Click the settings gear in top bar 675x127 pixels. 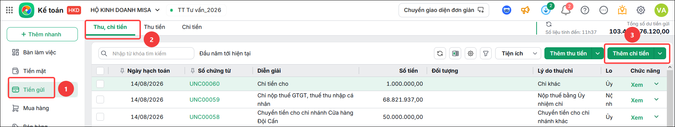pyautogui.click(x=641, y=10)
